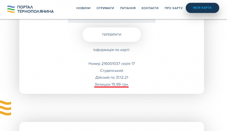Select the Дійсний по 31.12.21 text
The width and height of the screenshot is (227, 131).
coord(112,78)
